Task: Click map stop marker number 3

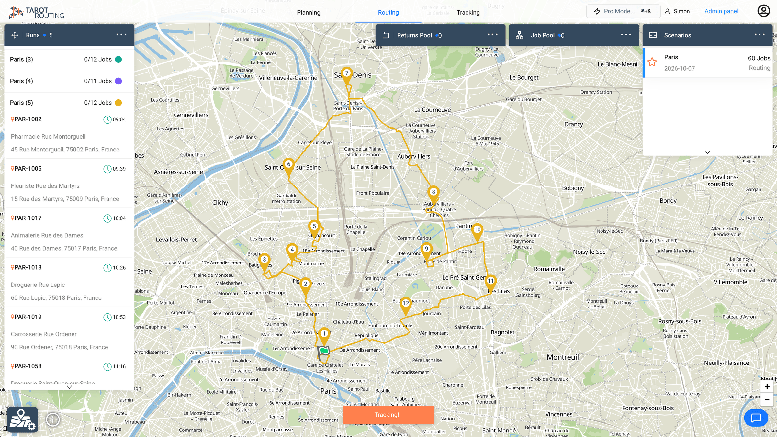Action: click(265, 262)
